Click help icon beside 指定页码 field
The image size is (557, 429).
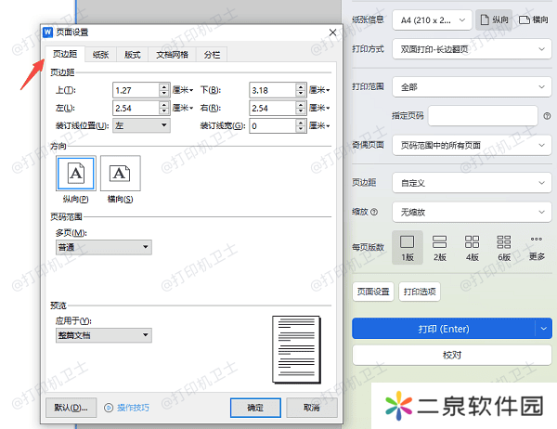[547, 116]
